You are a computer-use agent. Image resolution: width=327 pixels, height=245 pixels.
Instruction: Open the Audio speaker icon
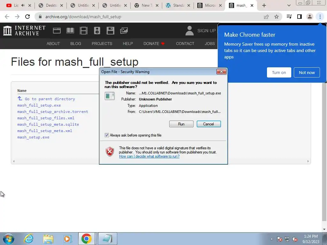(97, 31)
